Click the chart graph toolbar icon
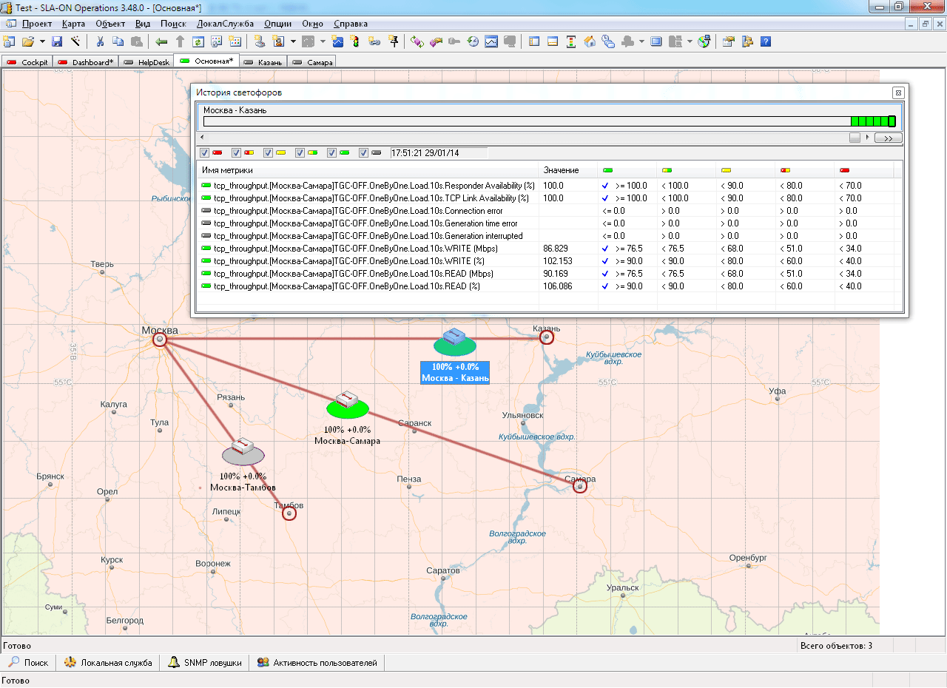The image size is (947, 688). 491,41
